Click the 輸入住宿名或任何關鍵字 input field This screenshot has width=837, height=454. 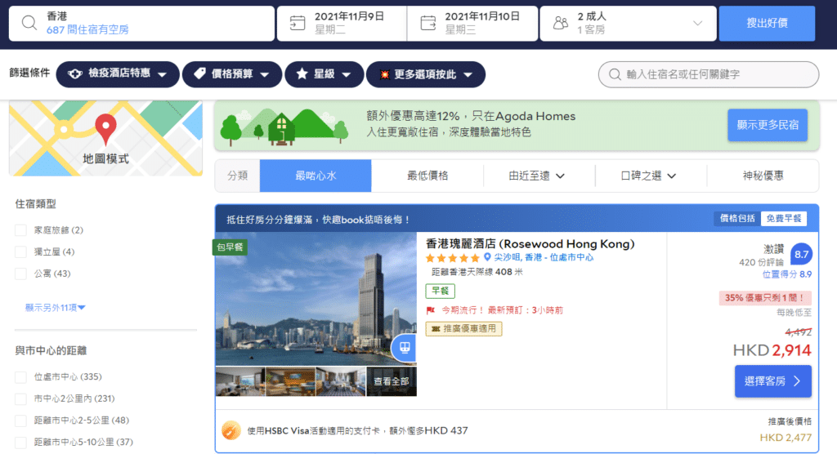coord(709,74)
